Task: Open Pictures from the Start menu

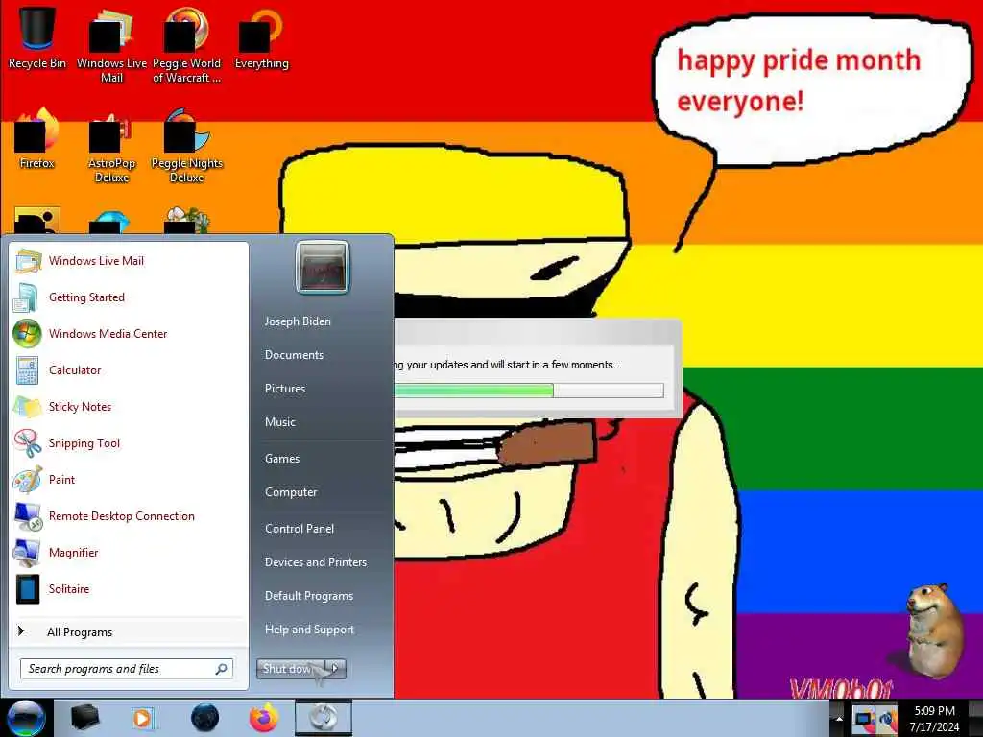Action: [284, 389]
